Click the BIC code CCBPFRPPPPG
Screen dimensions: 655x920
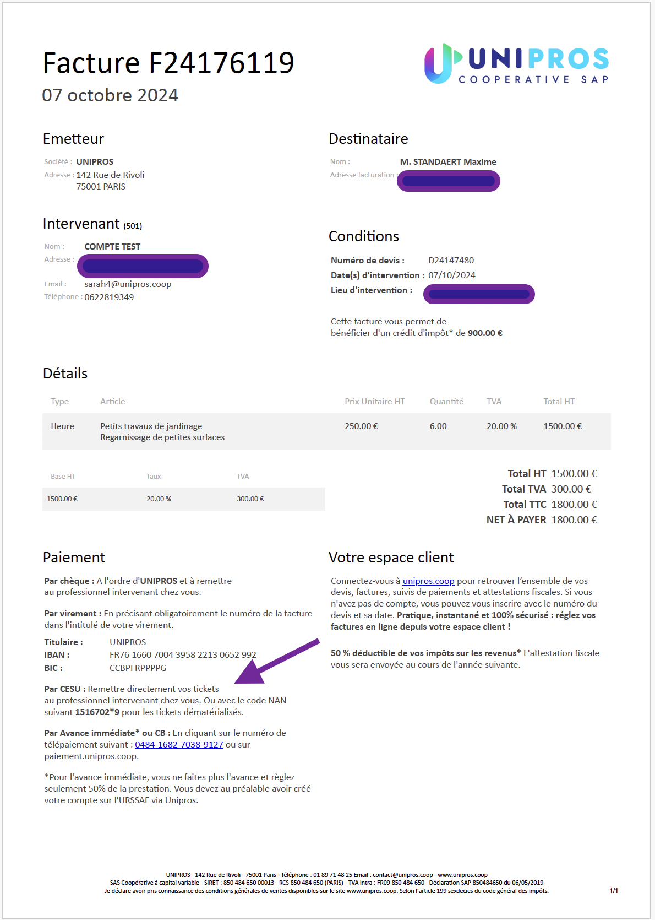coord(138,668)
